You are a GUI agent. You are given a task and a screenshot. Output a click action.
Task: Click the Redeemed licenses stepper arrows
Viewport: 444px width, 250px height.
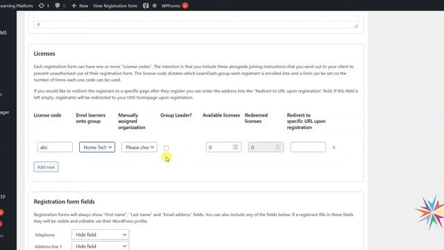tap(277, 147)
